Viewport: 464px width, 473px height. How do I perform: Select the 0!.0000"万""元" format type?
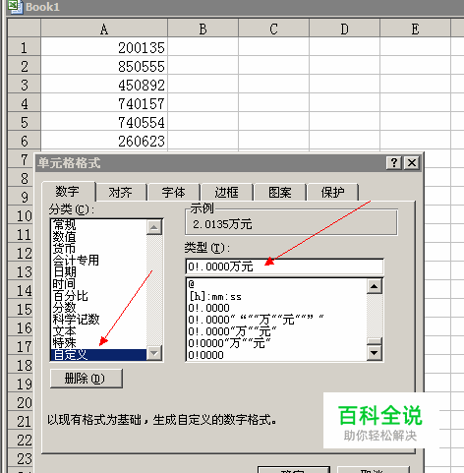277,331
